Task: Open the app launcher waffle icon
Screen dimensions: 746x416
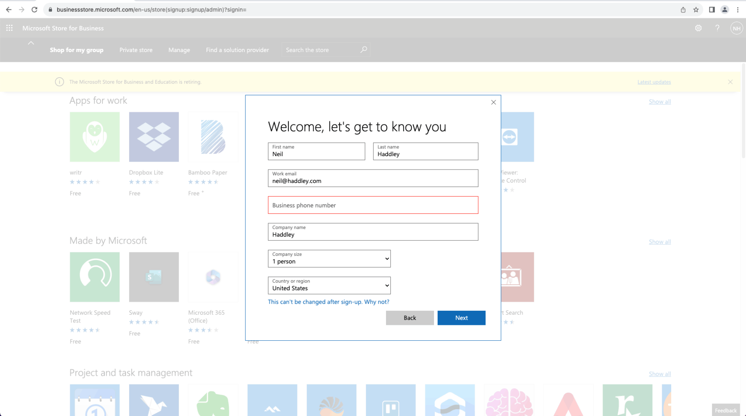Action: coord(9,28)
